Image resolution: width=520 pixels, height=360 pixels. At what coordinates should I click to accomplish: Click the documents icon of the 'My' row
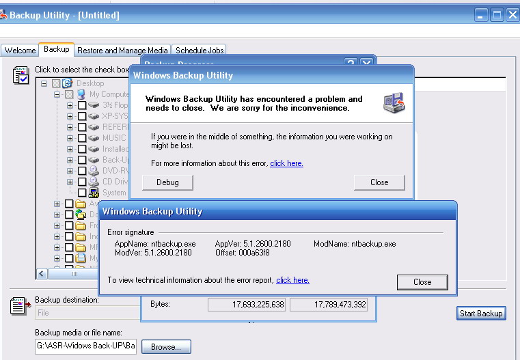pos(81,258)
